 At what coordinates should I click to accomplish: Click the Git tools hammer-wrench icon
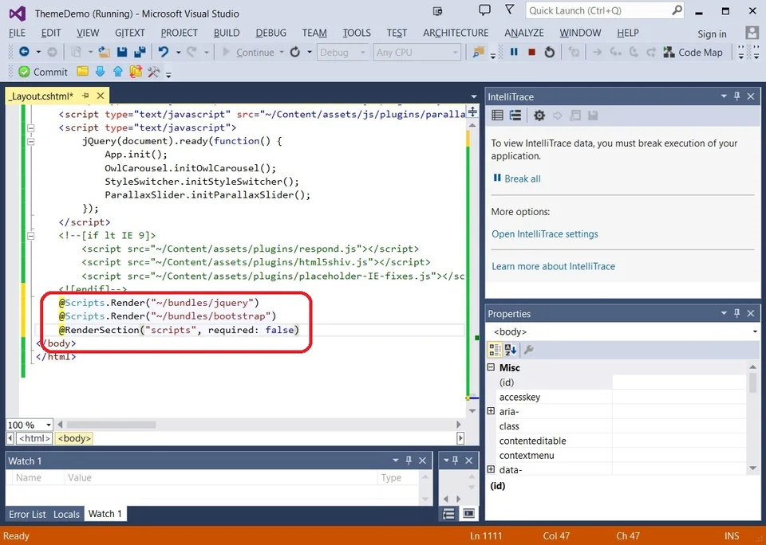153,72
